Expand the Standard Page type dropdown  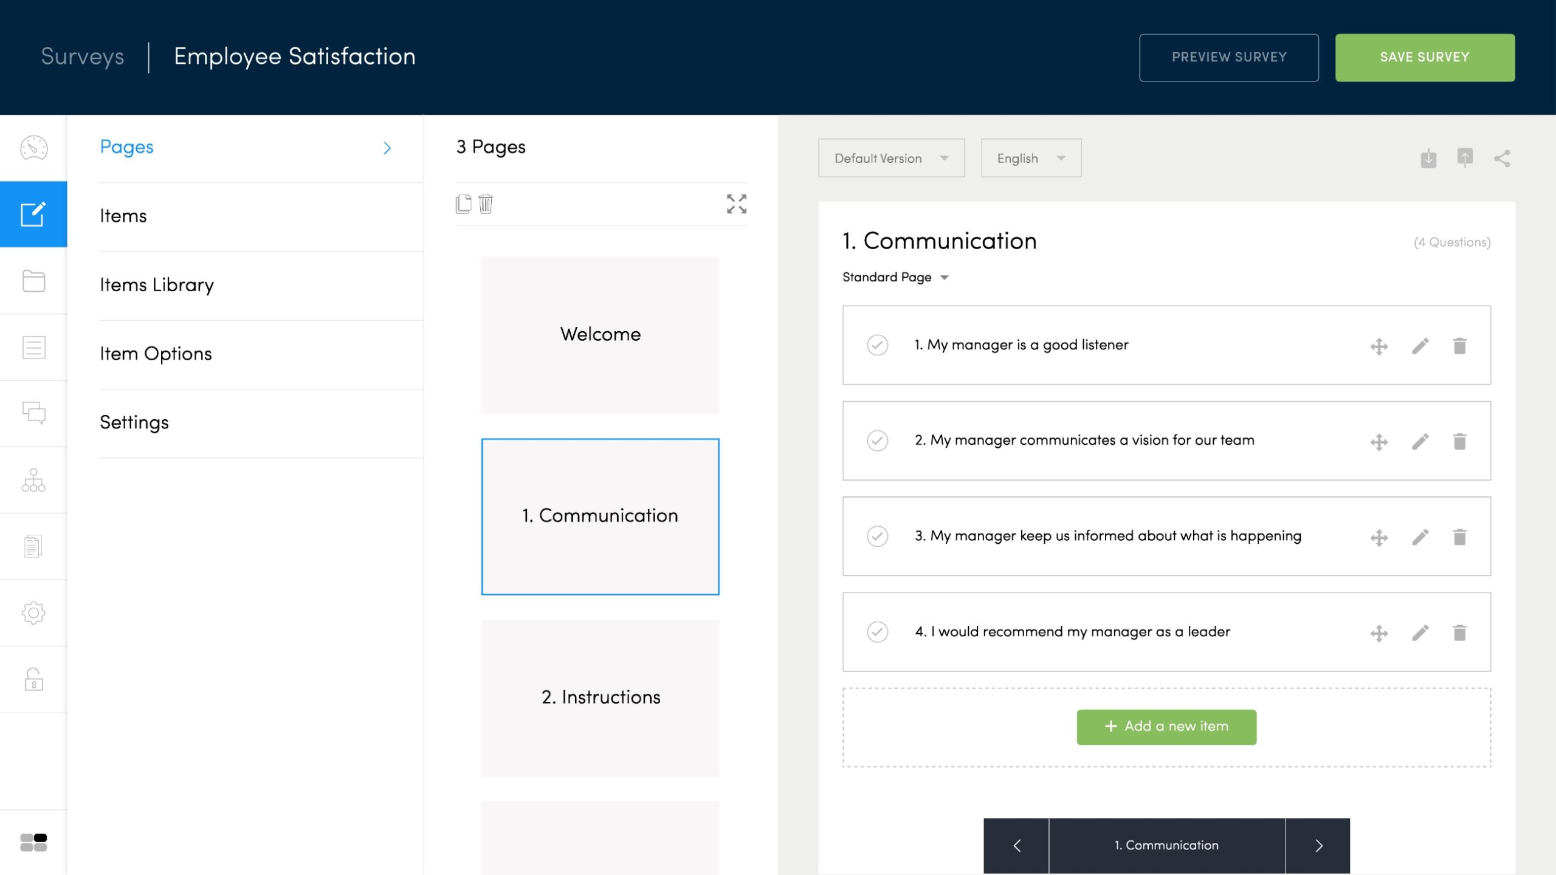[x=895, y=277]
